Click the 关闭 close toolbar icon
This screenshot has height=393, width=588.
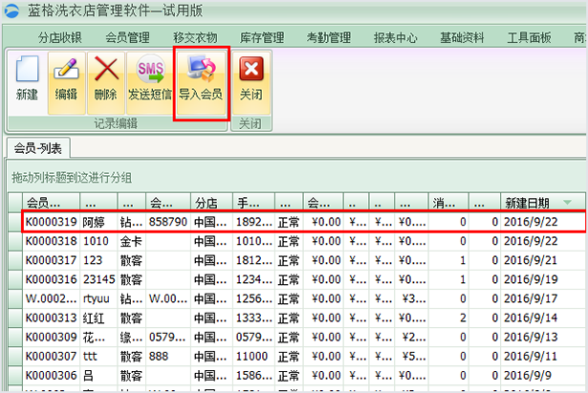[251, 69]
